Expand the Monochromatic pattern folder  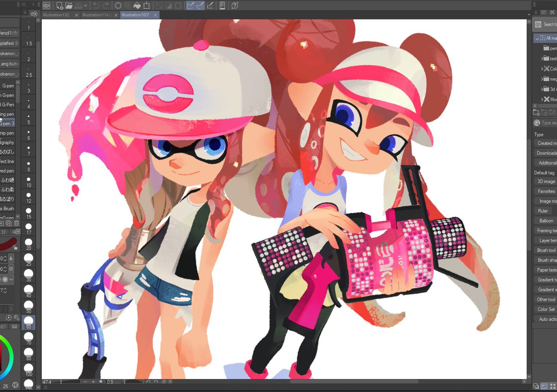pos(542,99)
